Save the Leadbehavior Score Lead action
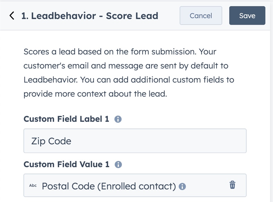273x202 pixels. tap(247, 16)
